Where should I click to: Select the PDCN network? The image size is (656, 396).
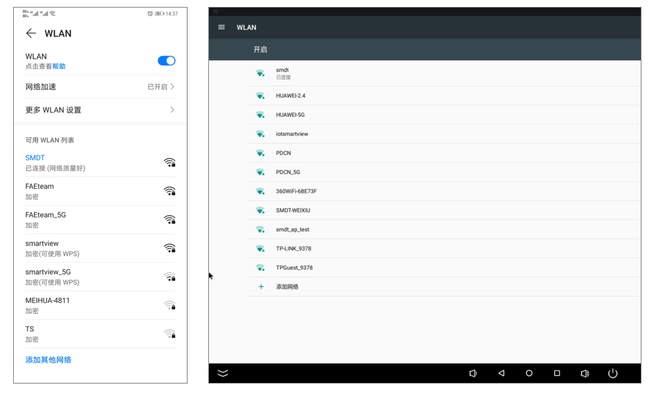444,153
